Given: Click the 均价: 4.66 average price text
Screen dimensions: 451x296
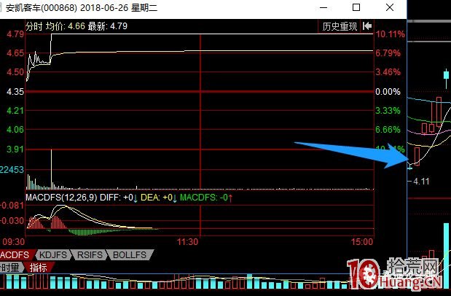Looking at the screenshot, I should point(66,26).
